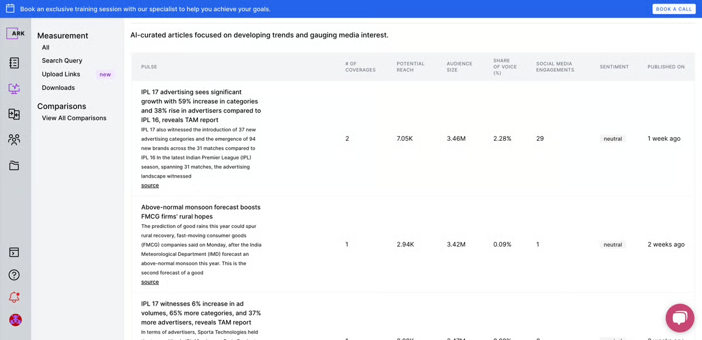Open the IPL 17 advertising growth article title
The image size is (702, 340).
coord(201,106)
